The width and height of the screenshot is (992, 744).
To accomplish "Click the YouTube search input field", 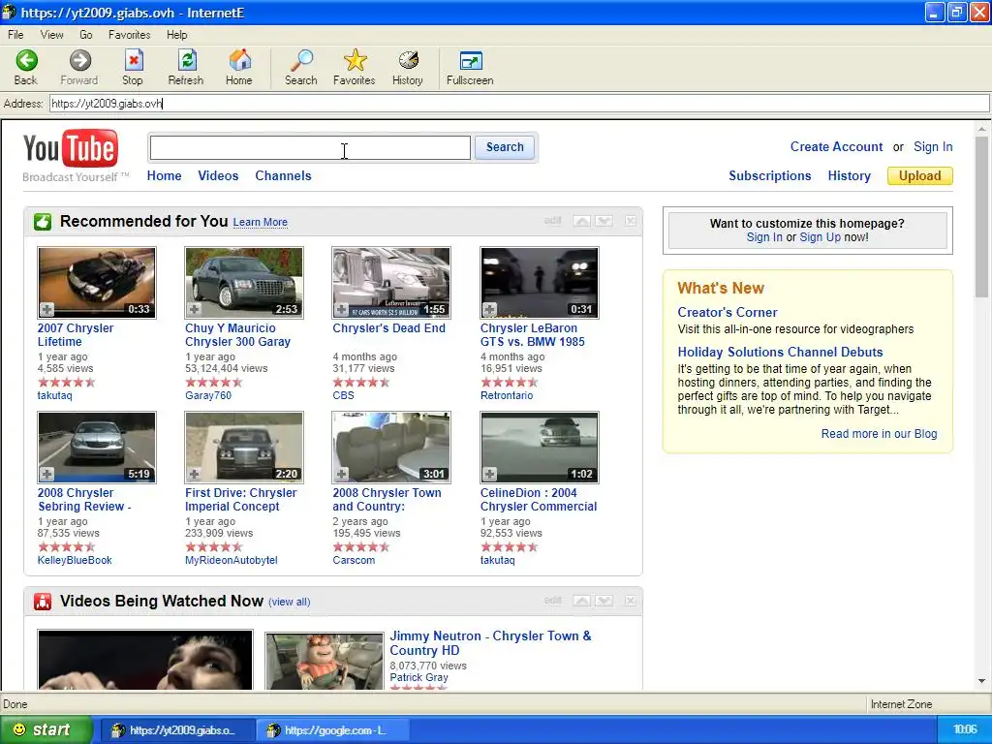I will [310, 147].
